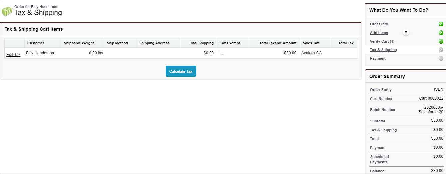Click green checkmark next to Add Items
The width and height of the screenshot is (446, 174).
441,33
